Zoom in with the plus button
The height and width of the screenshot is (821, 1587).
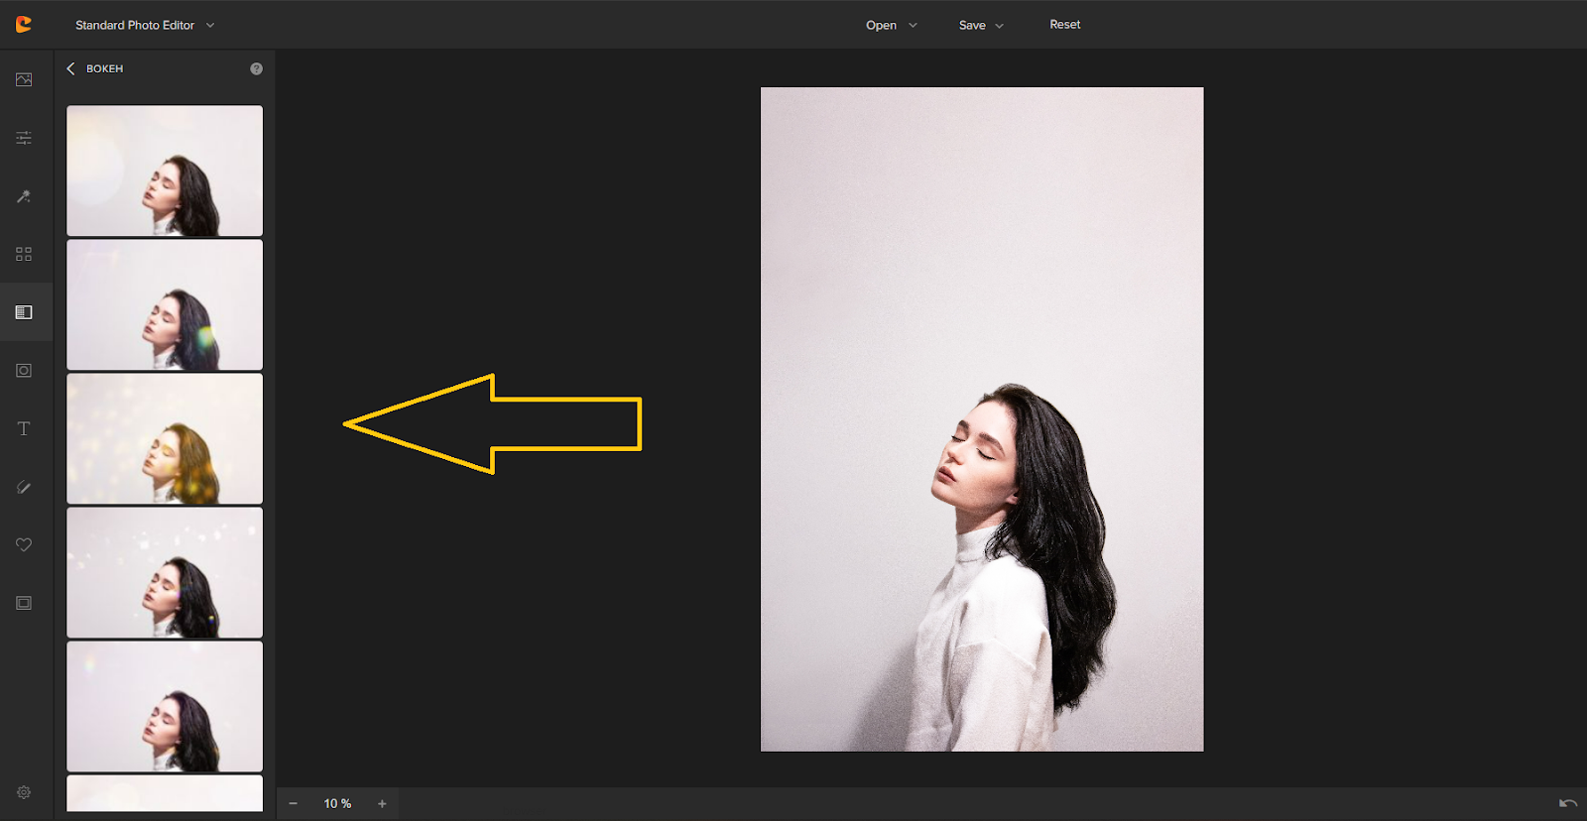click(382, 804)
